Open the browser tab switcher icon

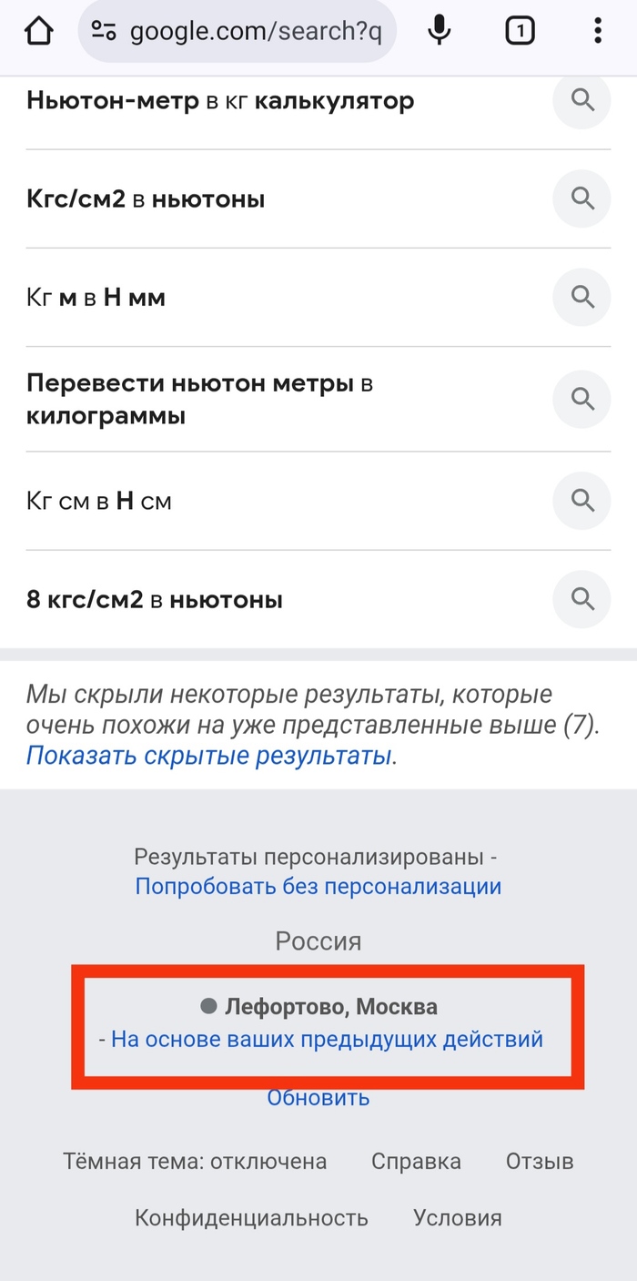point(520,30)
